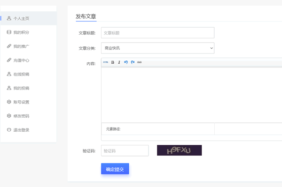282x187 pixels.
Task: Undo last edit in editor toolbar
Action: [x=126, y=62]
